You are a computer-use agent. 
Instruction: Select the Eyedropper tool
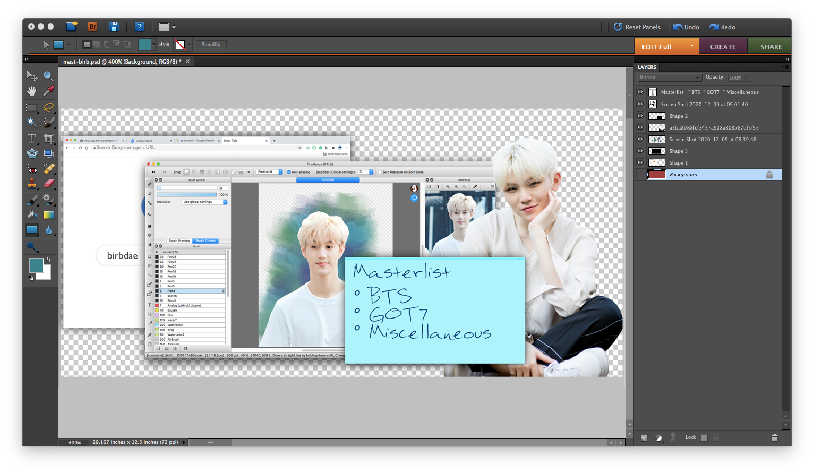48,91
